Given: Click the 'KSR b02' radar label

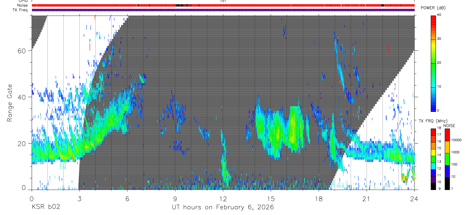Looking at the screenshot, I should click(46, 207).
